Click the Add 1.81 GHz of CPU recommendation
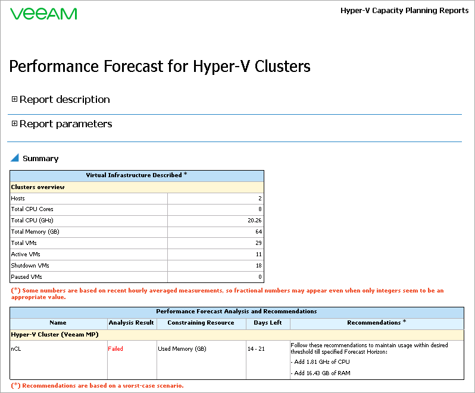This screenshot has height=393, width=475. pos(320,362)
